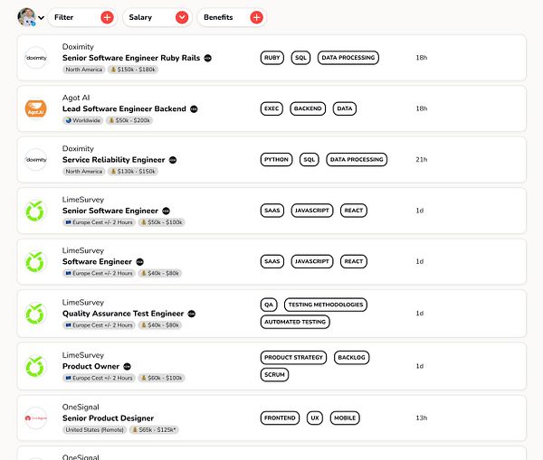
Task: Open the Filter dropdown field
Action: tap(83, 17)
